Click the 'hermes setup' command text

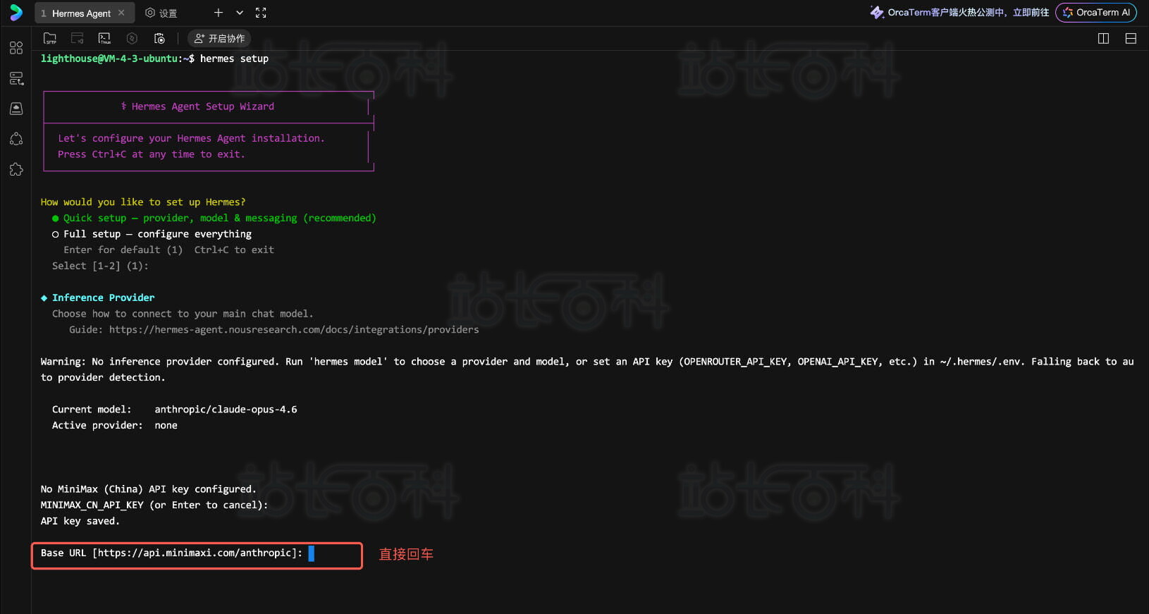click(234, 59)
